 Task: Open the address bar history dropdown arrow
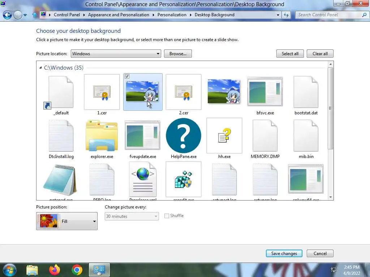point(278,15)
